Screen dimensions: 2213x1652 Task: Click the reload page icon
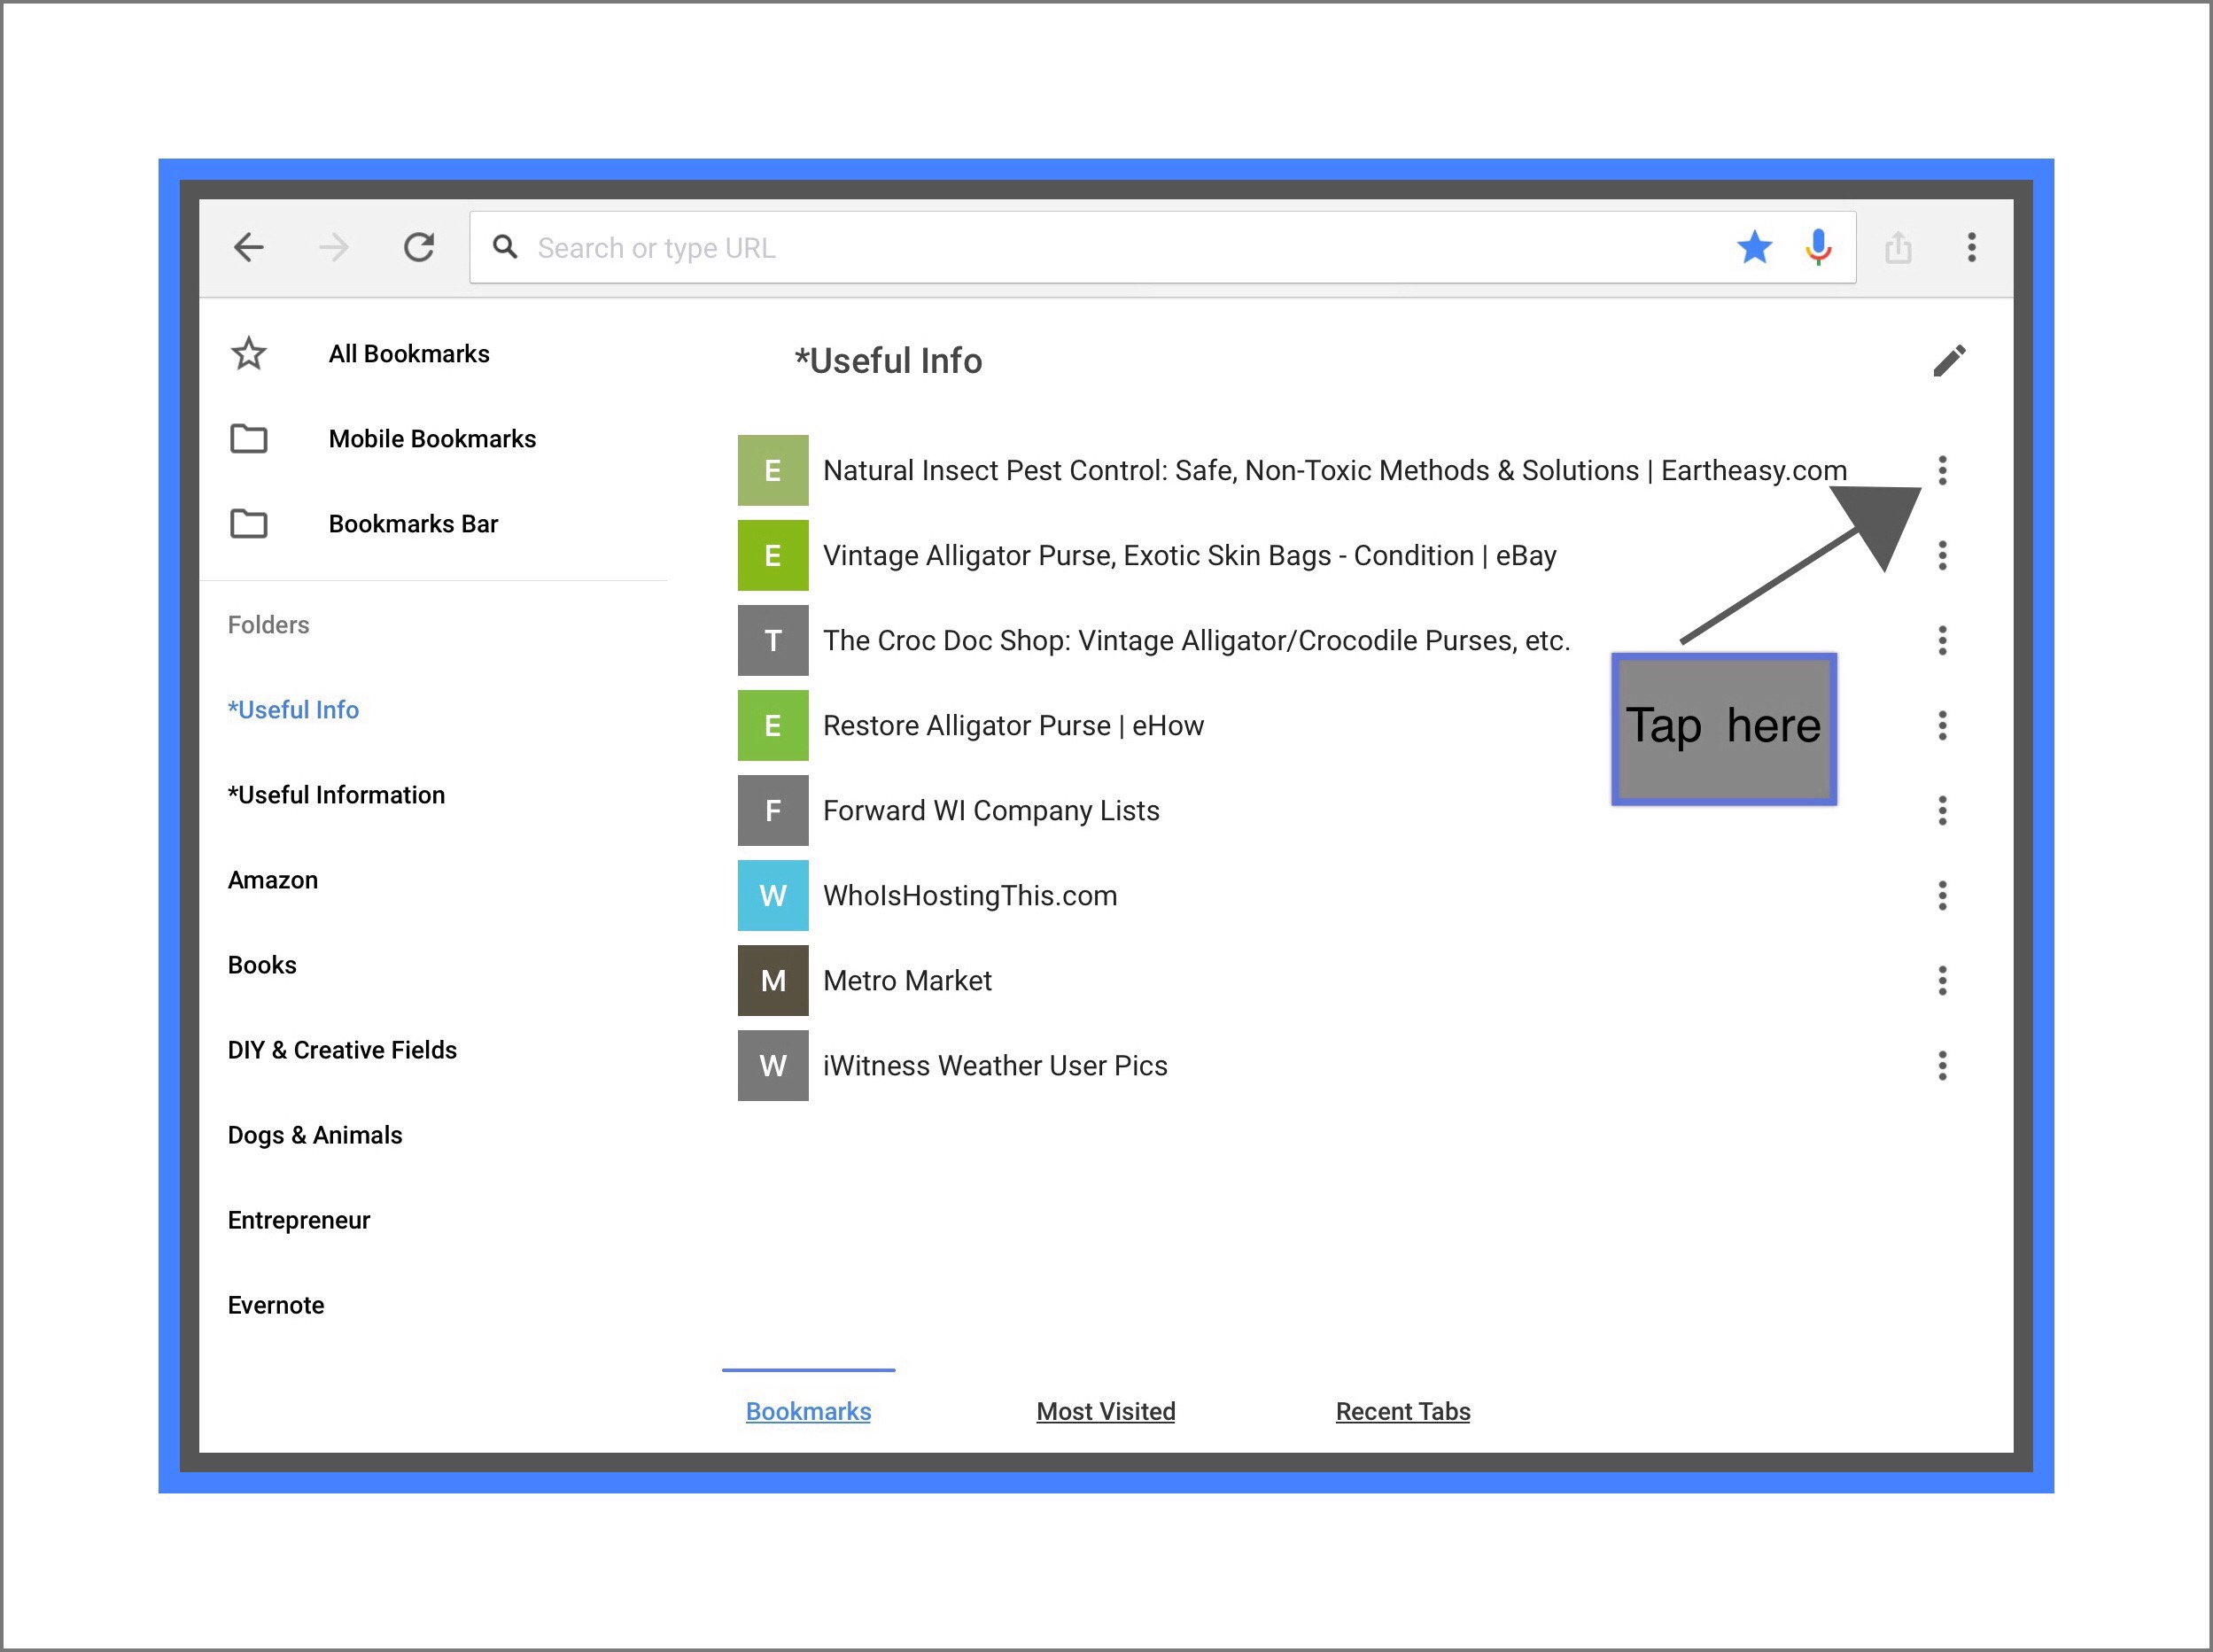click(x=419, y=247)
